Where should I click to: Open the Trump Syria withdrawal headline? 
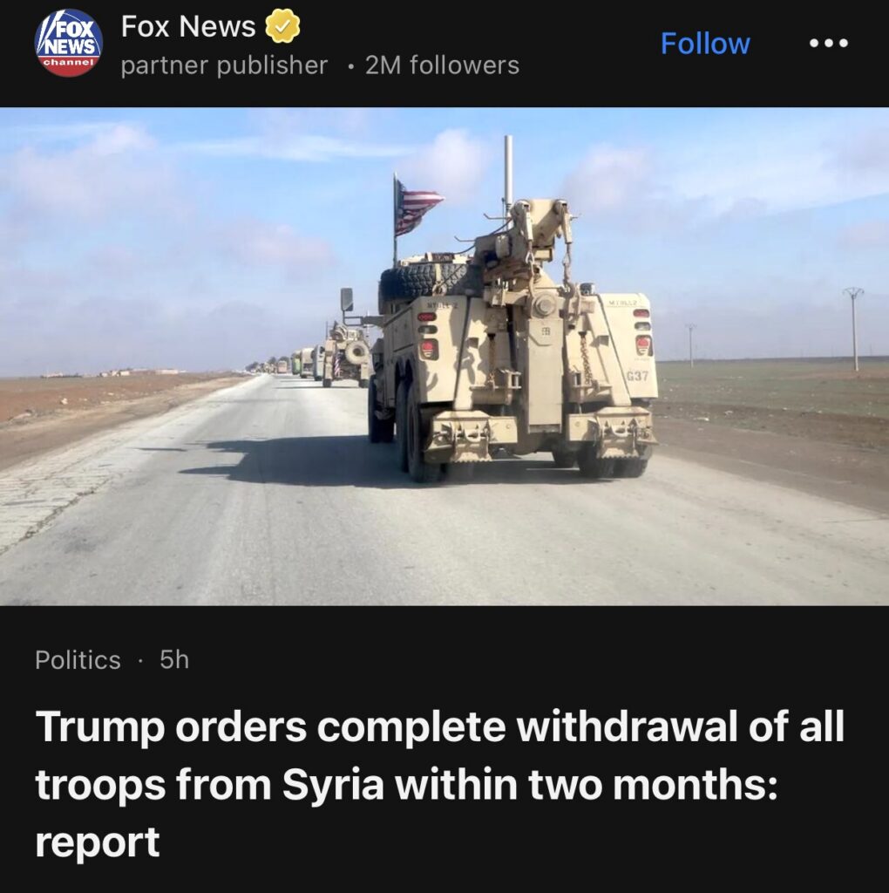439,784
